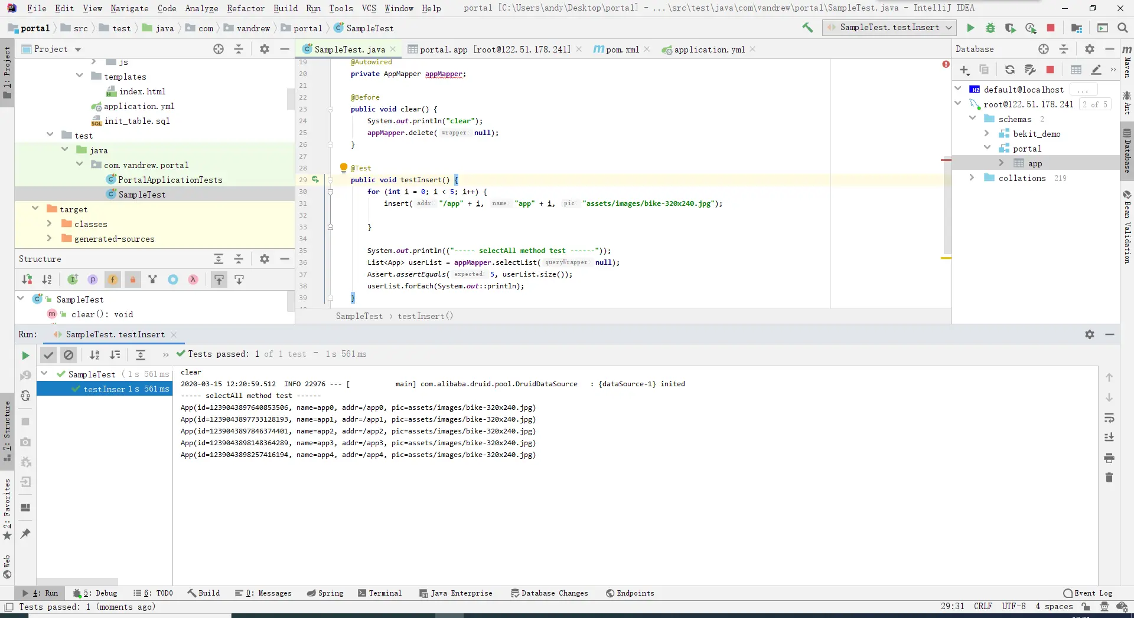Refresh the database with the sync icon
The image size is (1134, 618).
[1010, 70]
